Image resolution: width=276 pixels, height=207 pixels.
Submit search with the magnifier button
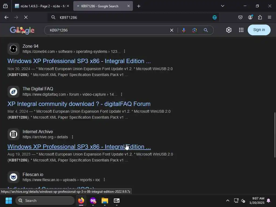coord(206,30)
